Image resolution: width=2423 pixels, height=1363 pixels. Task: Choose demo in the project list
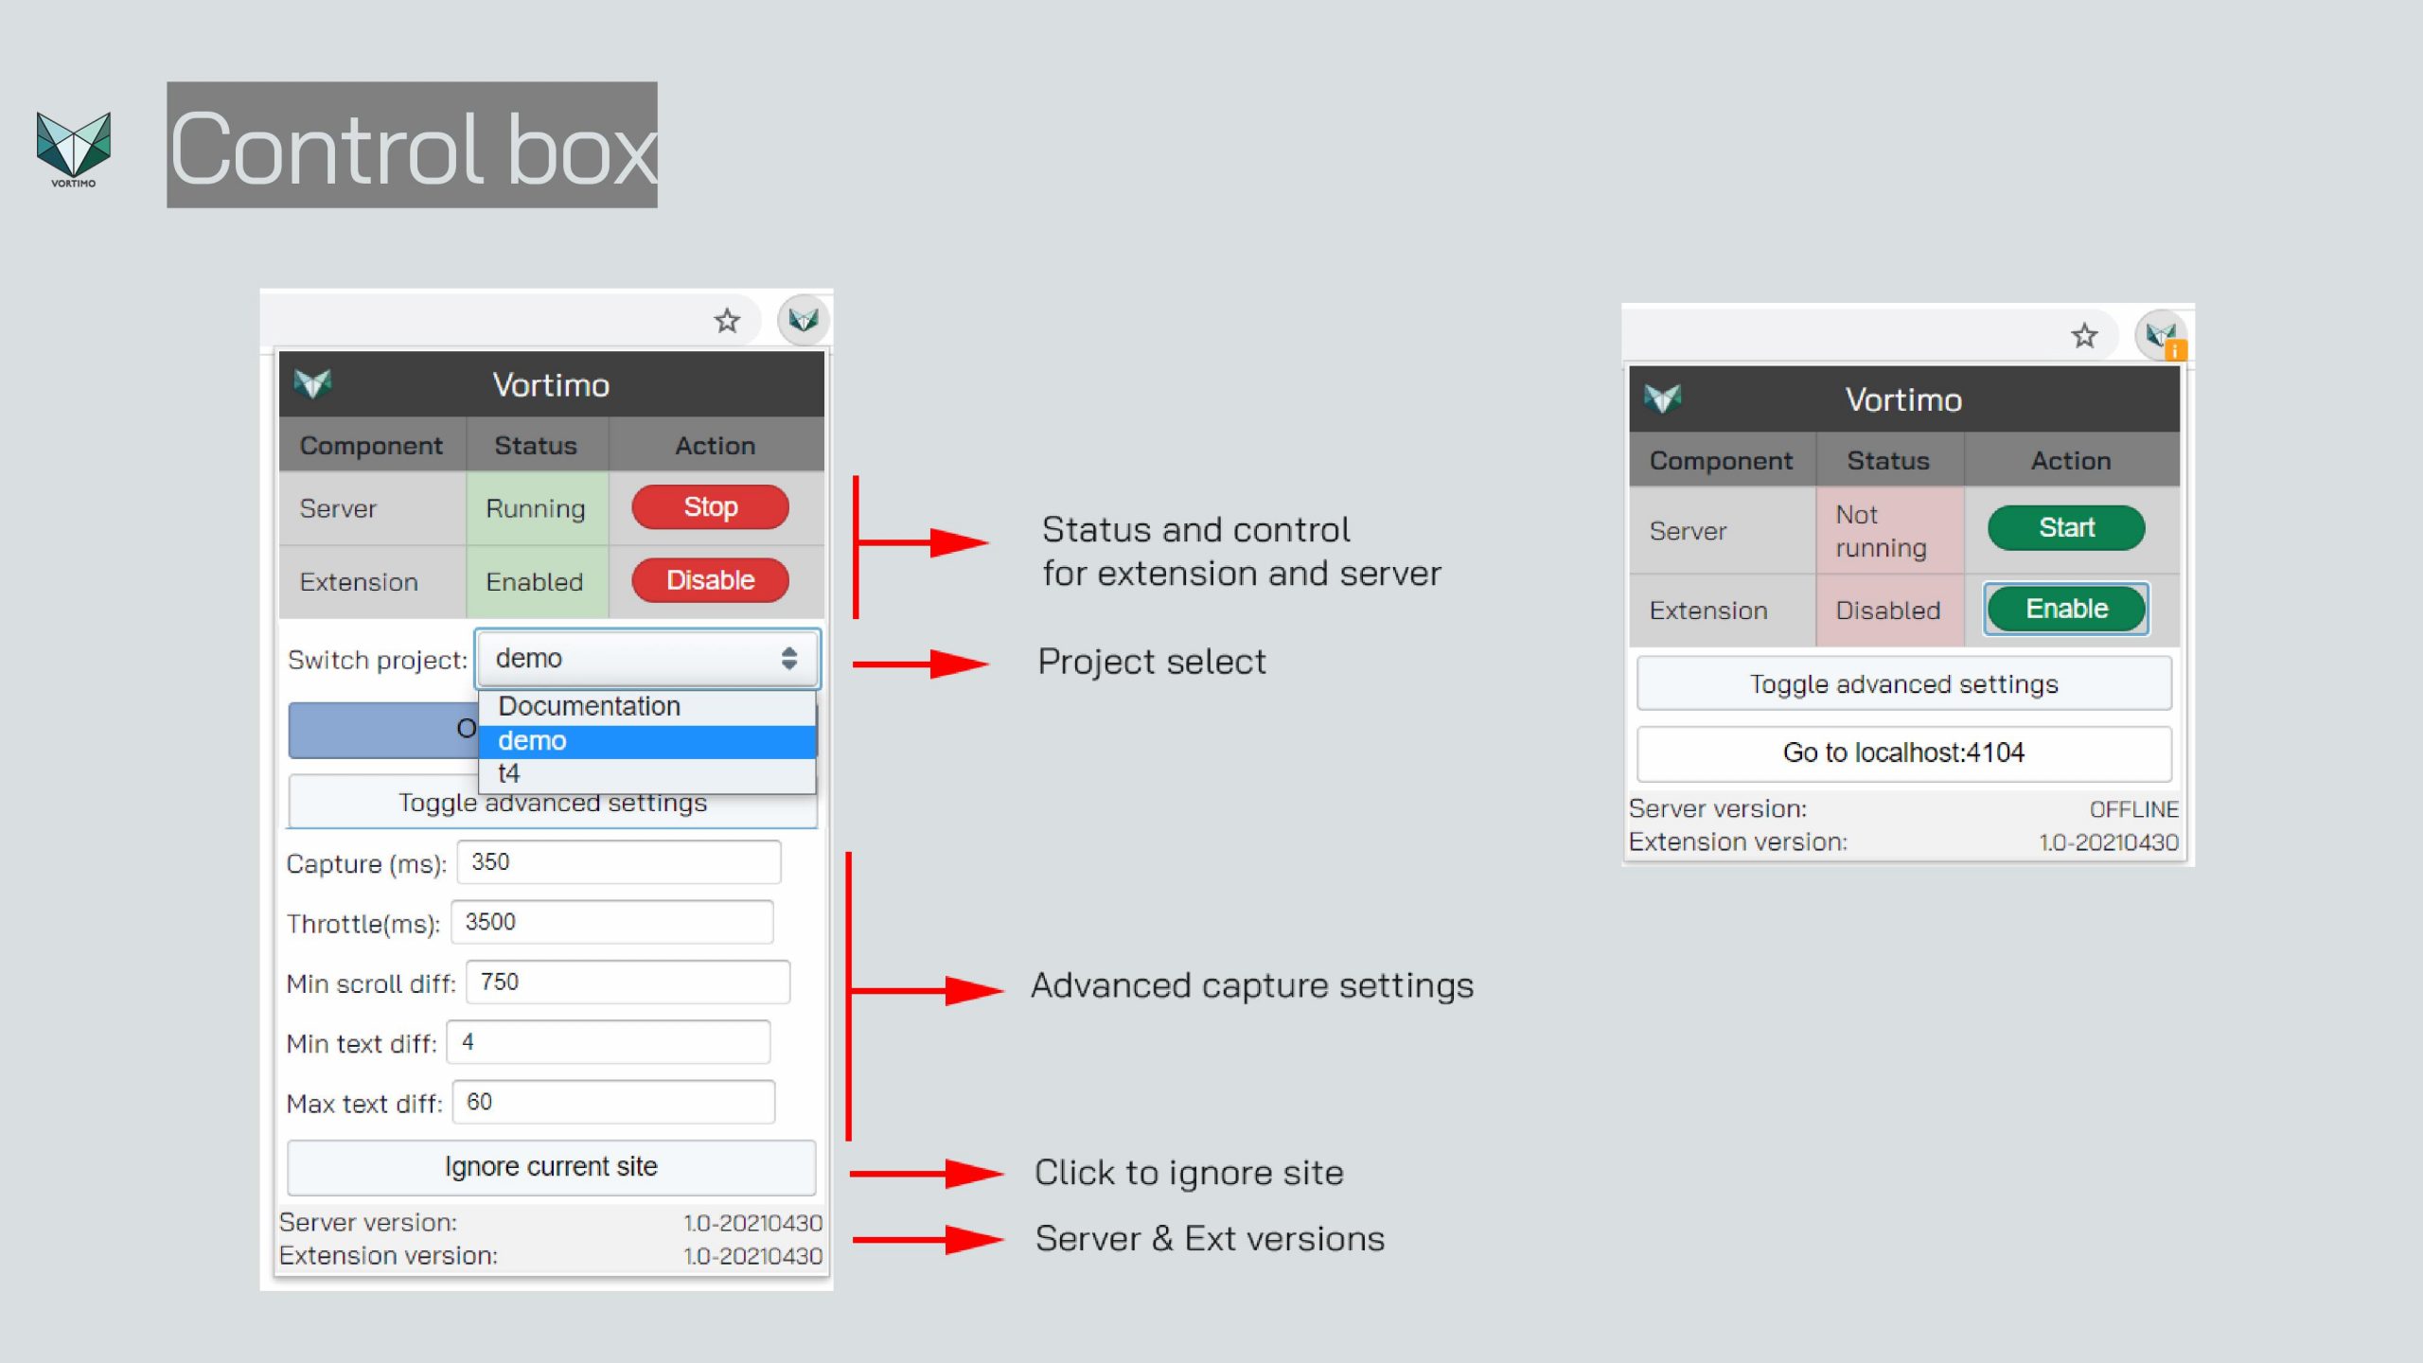tap(647, 741)
